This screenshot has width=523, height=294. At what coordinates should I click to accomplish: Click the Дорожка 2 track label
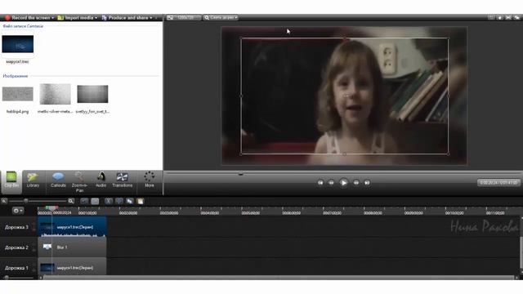[16, 247]
